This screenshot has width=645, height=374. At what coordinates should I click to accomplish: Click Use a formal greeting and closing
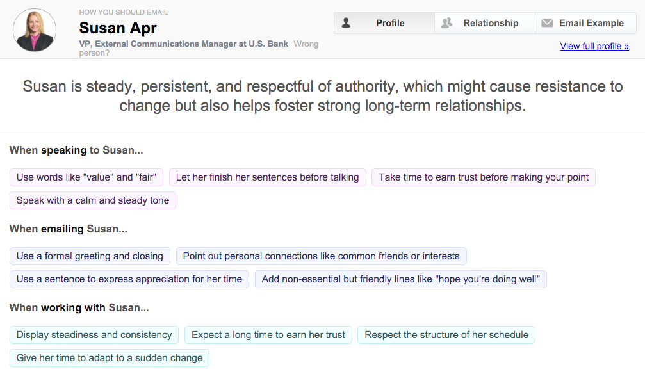(x=90, y=256)
